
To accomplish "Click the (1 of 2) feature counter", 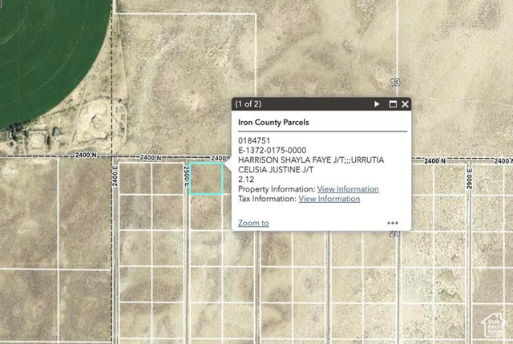I will pos(248,104).
